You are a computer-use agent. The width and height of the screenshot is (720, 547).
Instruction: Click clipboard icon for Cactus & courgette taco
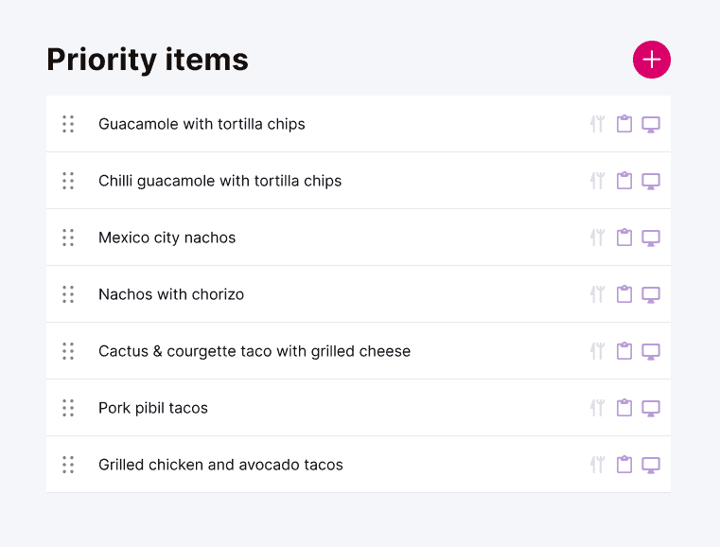[624, 351]
